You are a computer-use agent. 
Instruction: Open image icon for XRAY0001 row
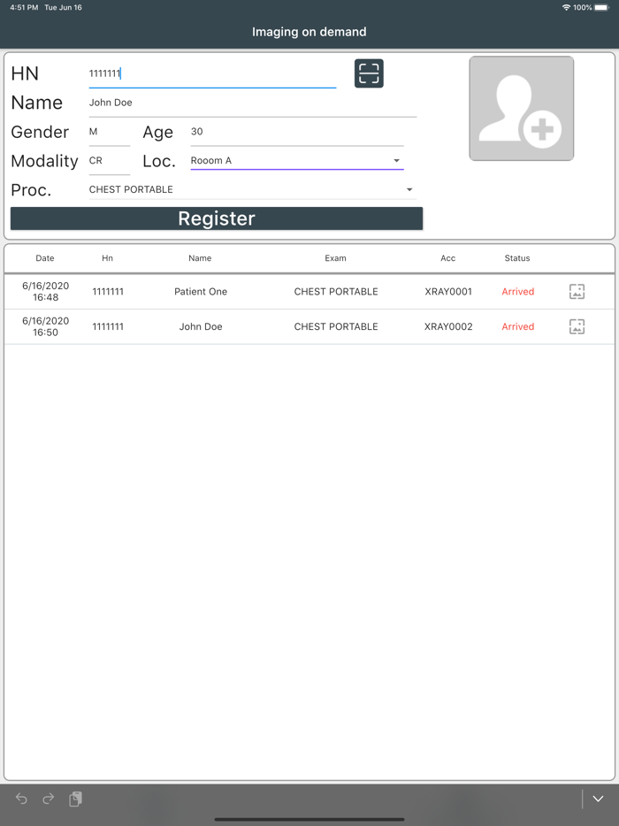577,291
